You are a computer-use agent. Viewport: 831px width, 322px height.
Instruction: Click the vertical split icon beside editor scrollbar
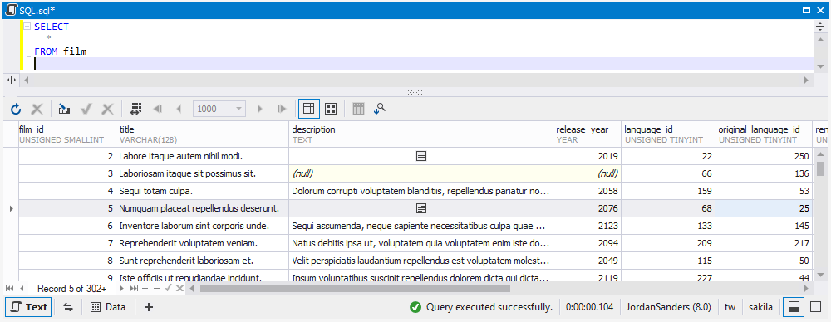(11, 80)
